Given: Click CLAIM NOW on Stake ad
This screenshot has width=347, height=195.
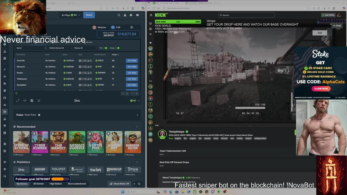Looking at the screenshot, I should tap(321, 89).
